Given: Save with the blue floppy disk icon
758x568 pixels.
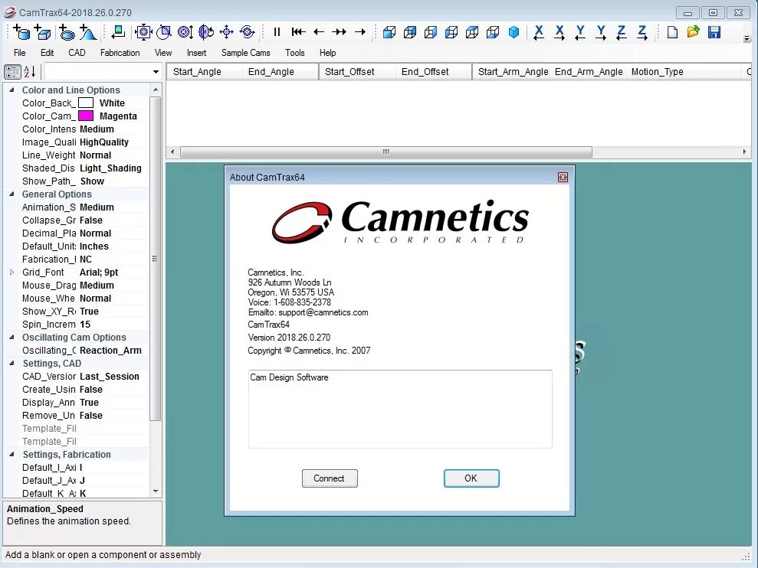Looking at the screenshot, I should [x=714, y=32].
